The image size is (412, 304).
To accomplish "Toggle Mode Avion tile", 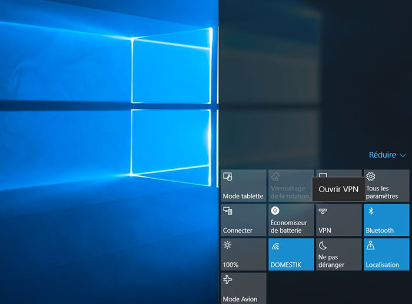I will (x=243, y=288).
